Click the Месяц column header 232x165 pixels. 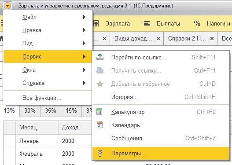click(37, 128)
